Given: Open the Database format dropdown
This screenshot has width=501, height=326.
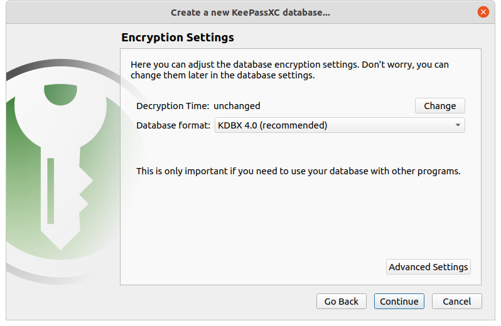Looking at the screenshot, I should coord(339,125).
